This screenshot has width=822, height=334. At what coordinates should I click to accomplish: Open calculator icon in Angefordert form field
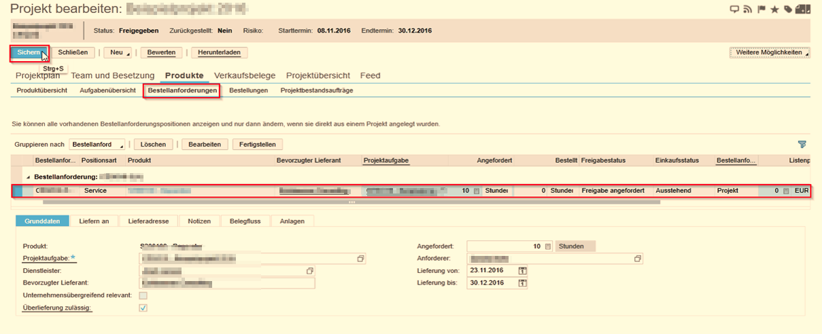(548, 246)
